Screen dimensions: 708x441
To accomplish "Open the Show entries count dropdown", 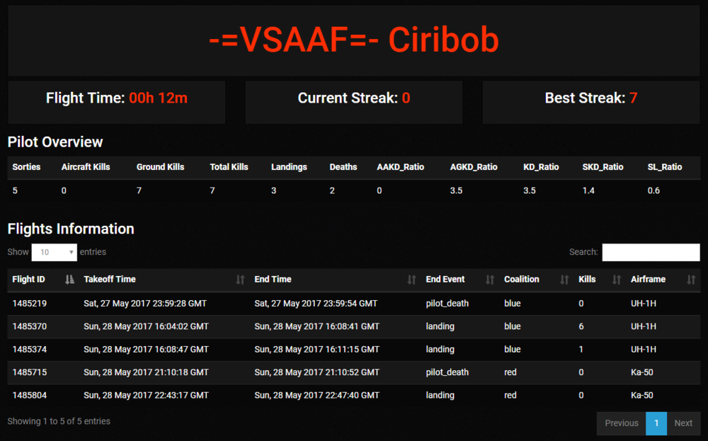I will pyautogui.click(x=54, y=252).
